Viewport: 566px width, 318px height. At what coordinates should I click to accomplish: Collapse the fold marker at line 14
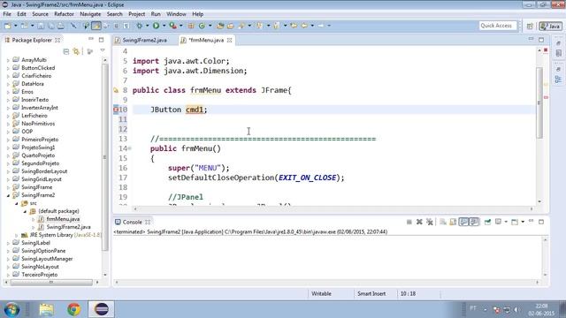pos(129,148)
